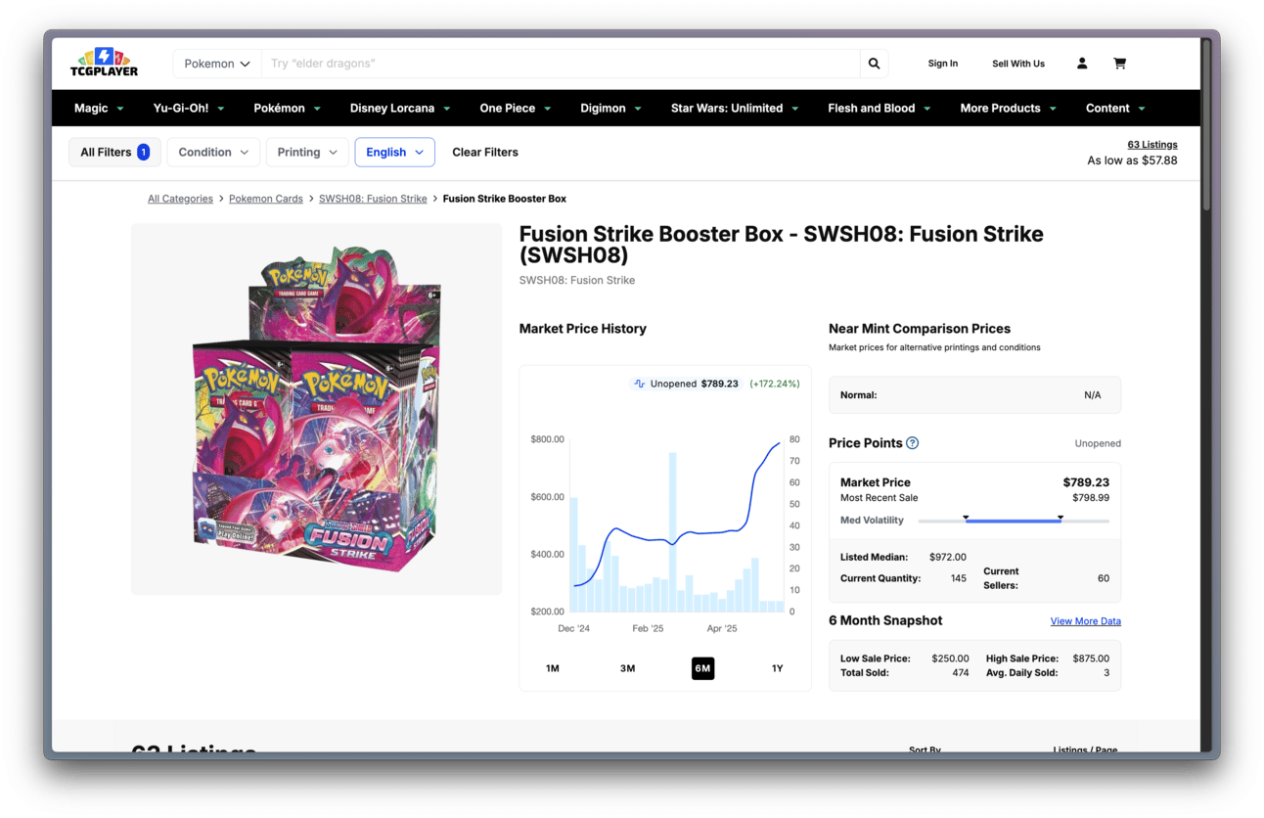Screen dimensions: 1264x818
Task: Go to Pokemon Cards breadcrumb
Action: tap(266, 199)
